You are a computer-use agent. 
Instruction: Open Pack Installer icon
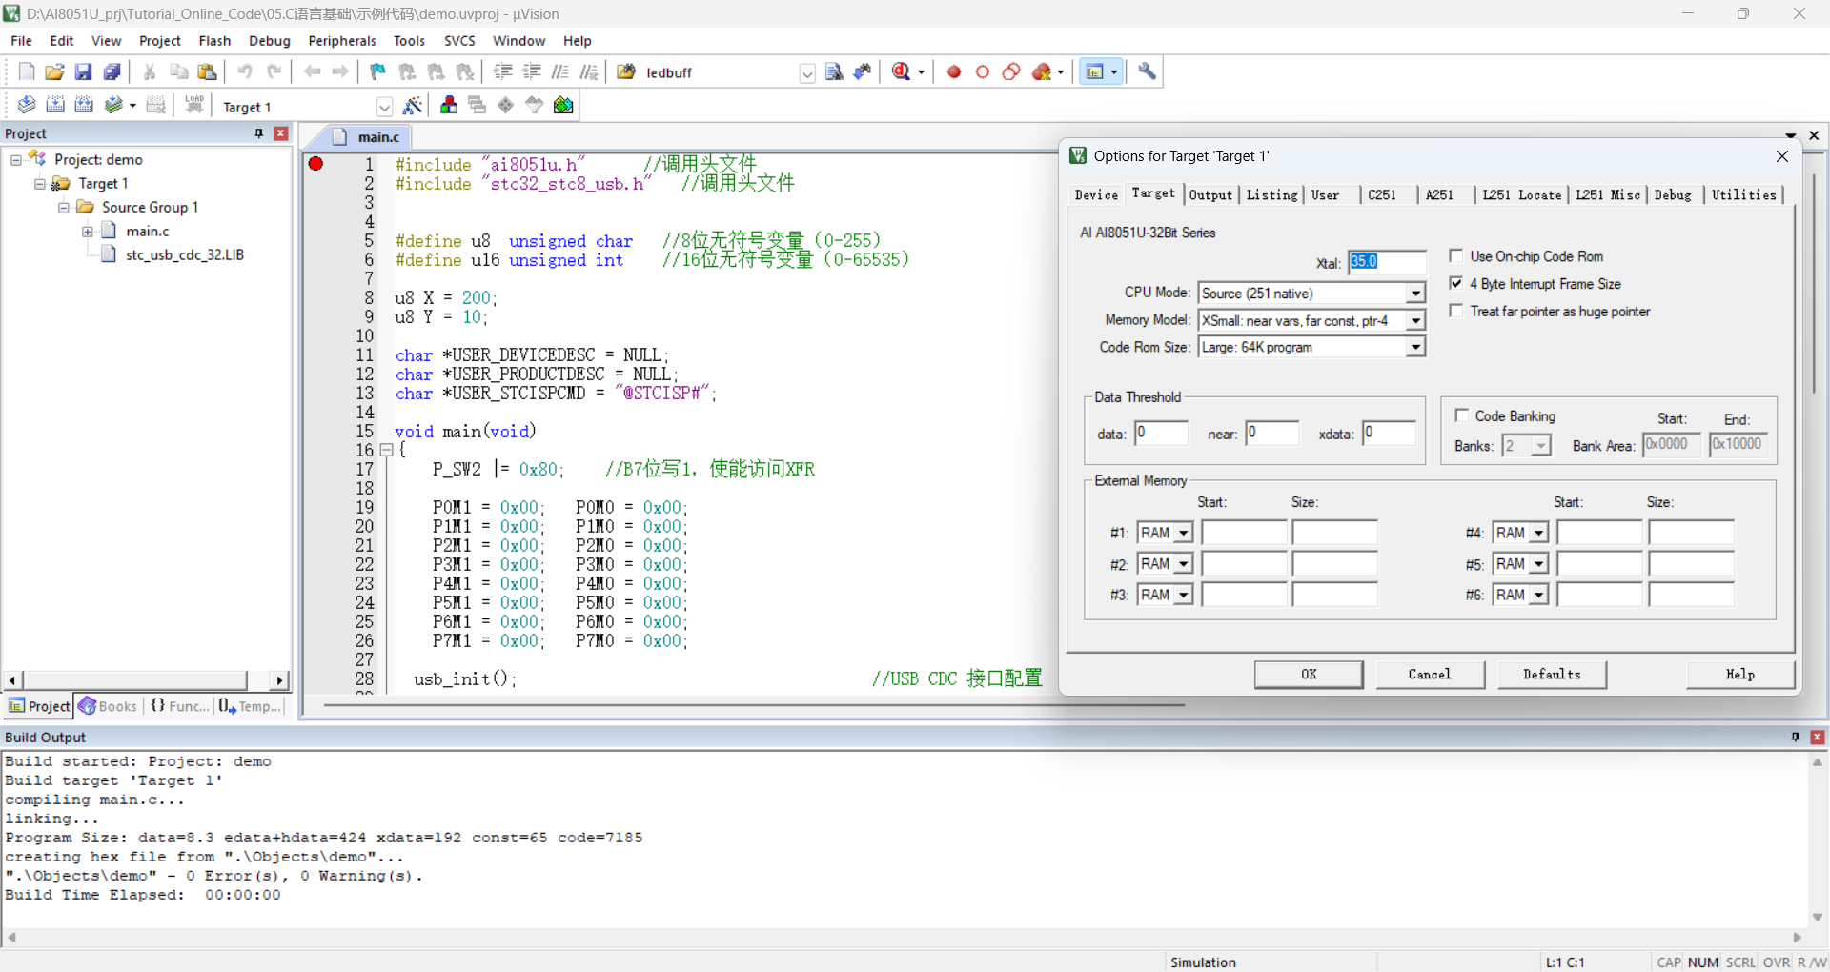point(563,106)
